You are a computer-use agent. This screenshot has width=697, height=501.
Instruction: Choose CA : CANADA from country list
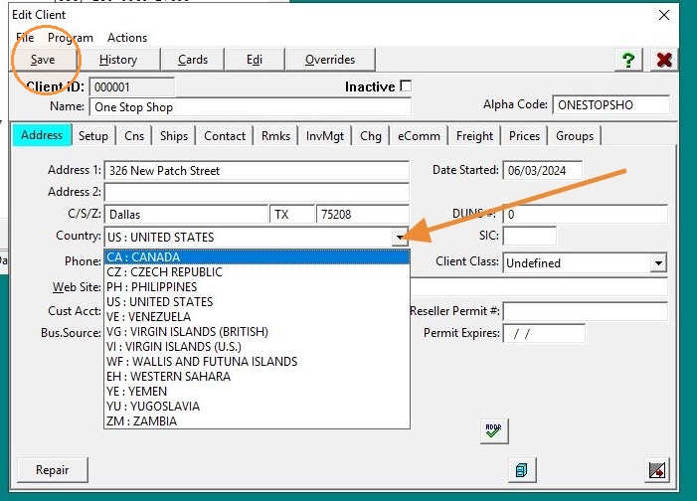click(x=257, y=257)
